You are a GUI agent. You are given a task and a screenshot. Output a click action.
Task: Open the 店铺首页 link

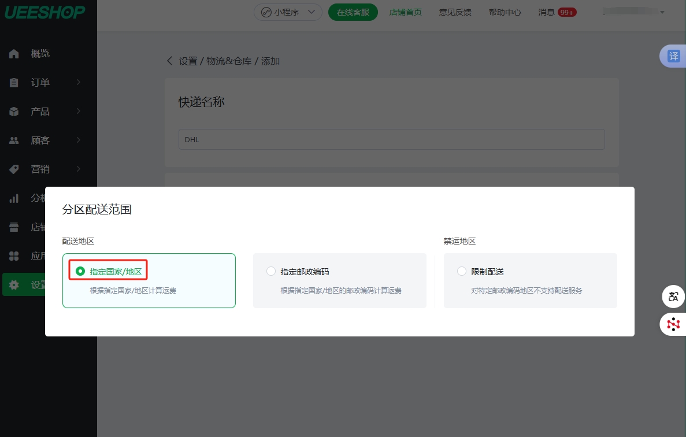[x=405, y=12]
